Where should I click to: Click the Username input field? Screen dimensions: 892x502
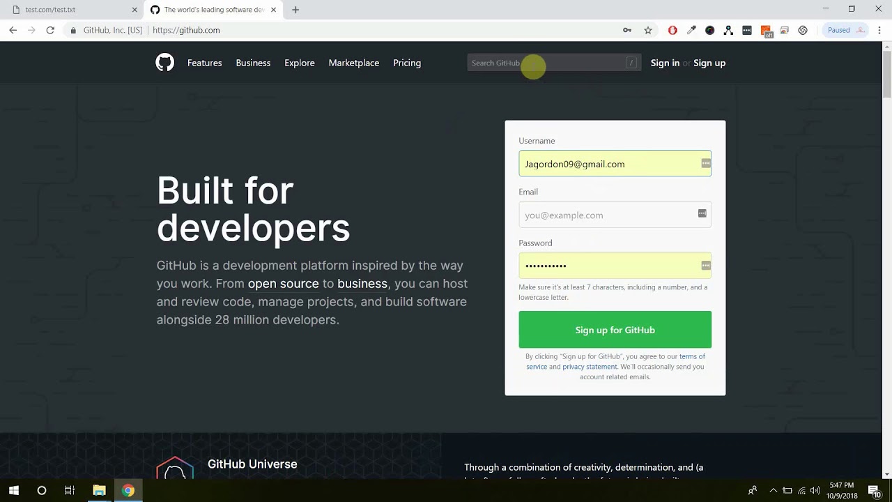[x=615, y=164]
